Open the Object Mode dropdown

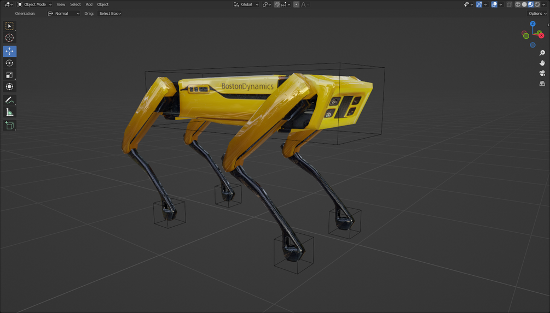click(34, 4)
